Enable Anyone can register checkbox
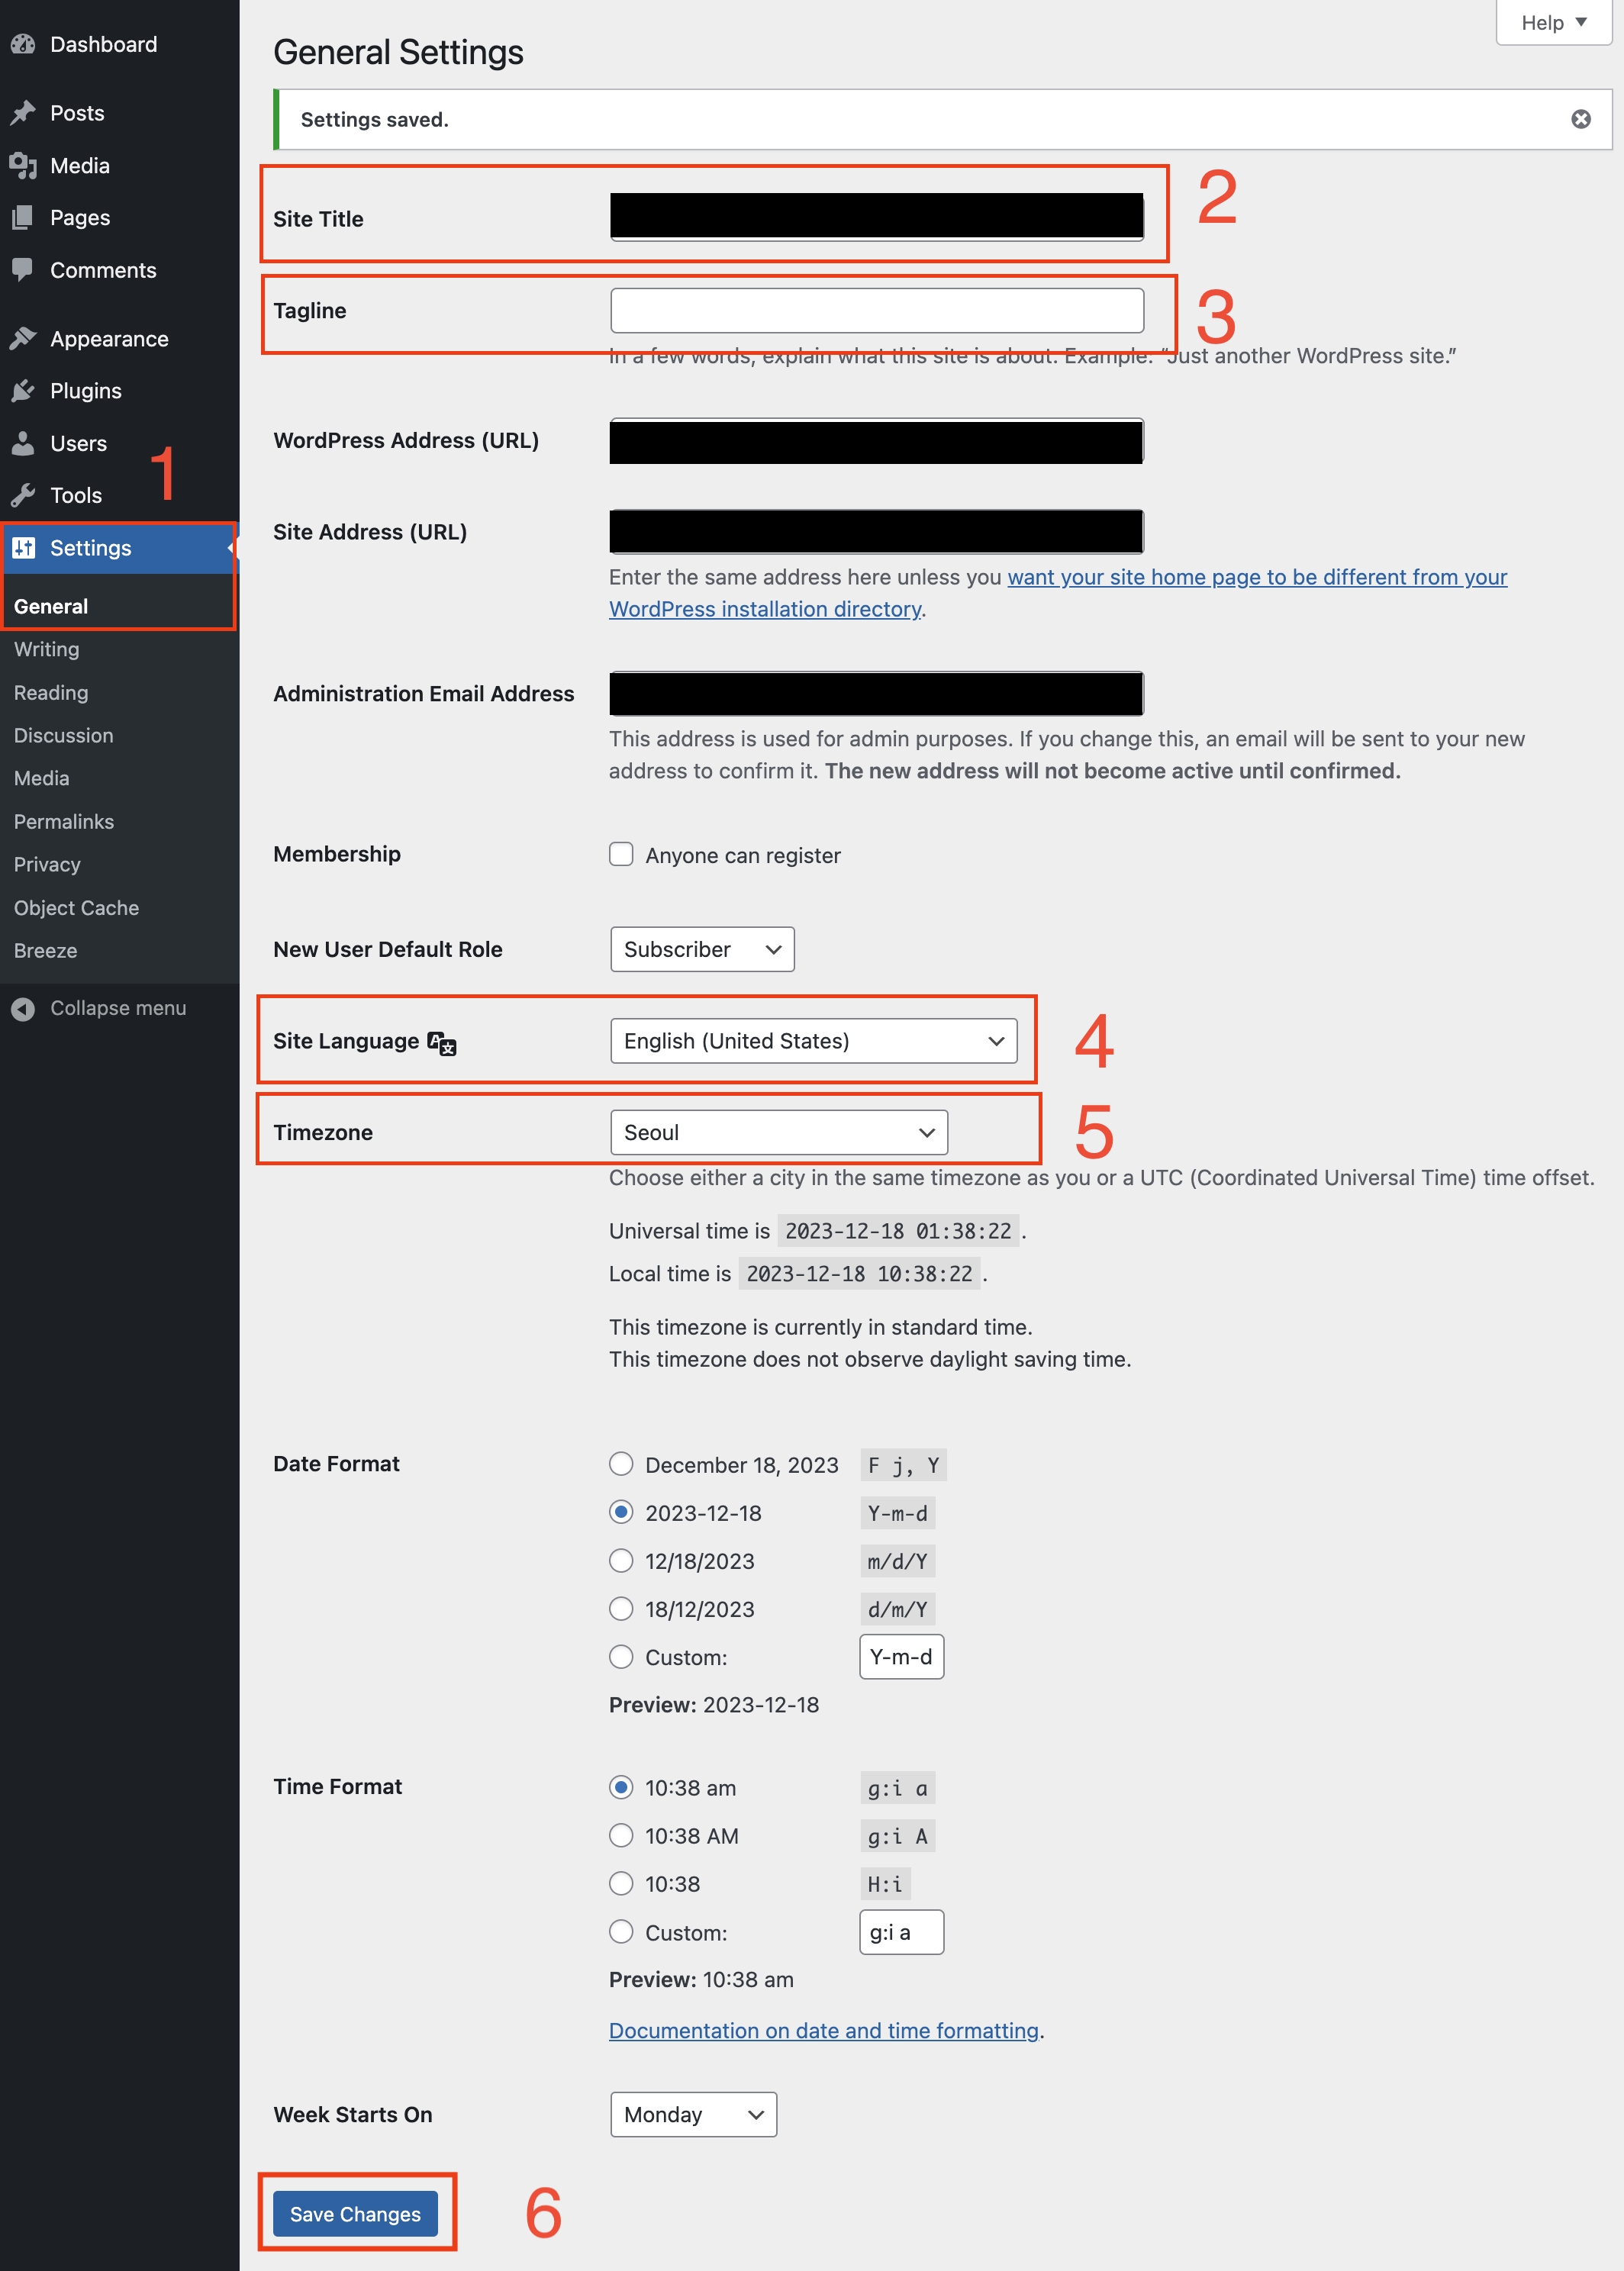1624x2271 pixels. [x=621, y=854]
